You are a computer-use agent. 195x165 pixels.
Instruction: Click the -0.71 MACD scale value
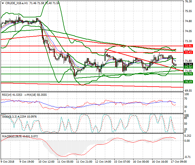[x=187, y=157]
